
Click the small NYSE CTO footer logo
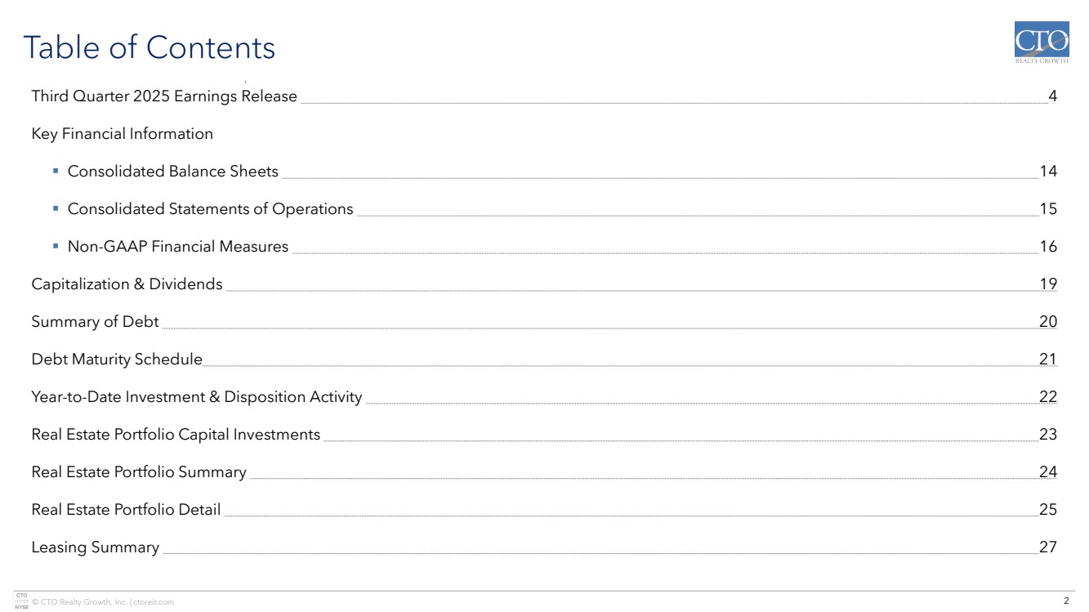(x=21, y=601)
